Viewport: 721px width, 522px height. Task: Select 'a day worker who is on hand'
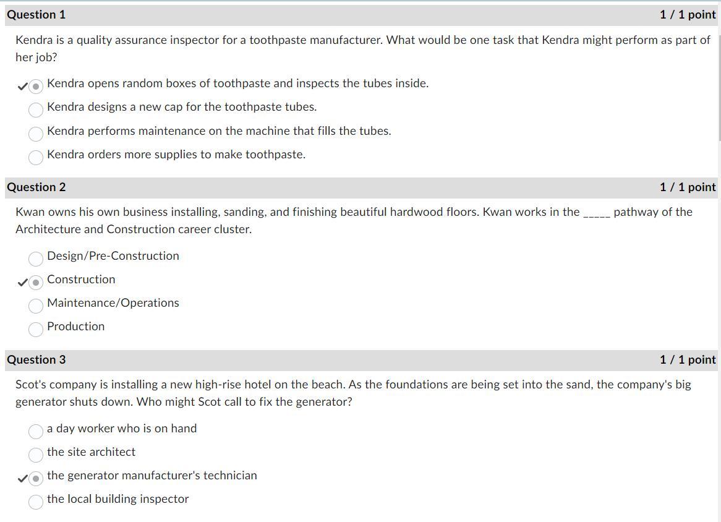[36, 432]
